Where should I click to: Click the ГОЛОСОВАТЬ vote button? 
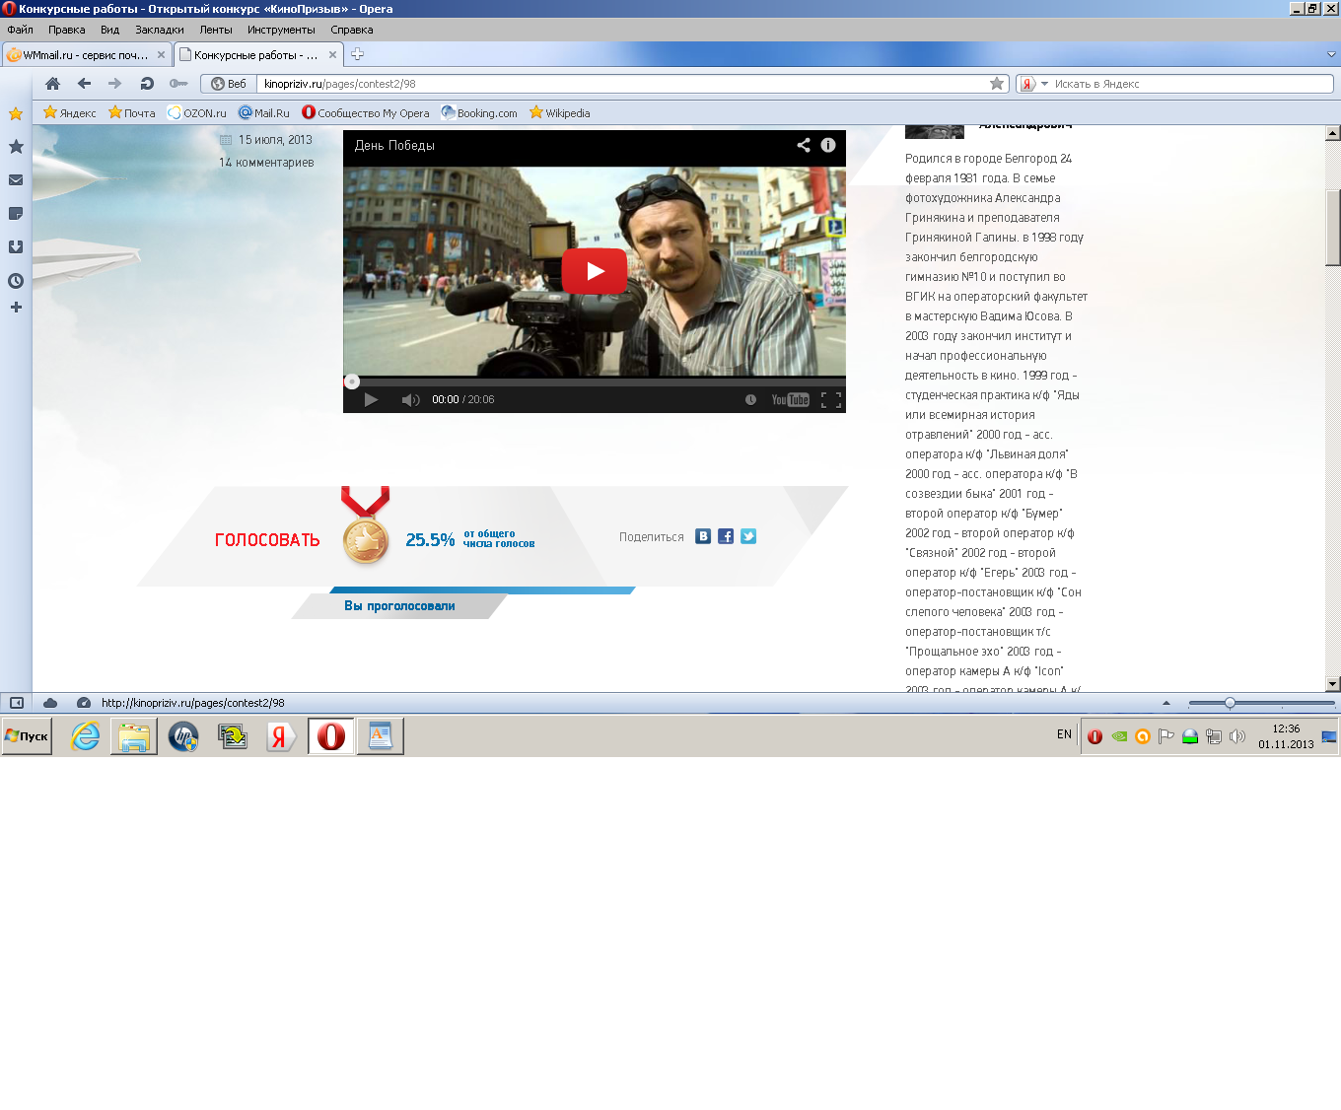pyautogui.click(x=267, y=540)
